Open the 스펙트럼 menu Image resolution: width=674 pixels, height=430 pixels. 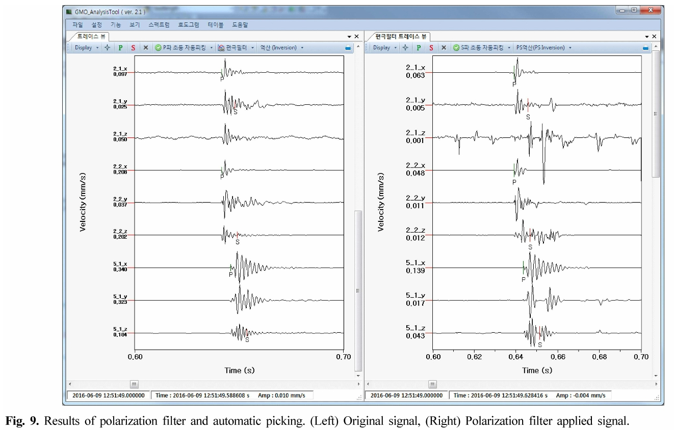159,24
